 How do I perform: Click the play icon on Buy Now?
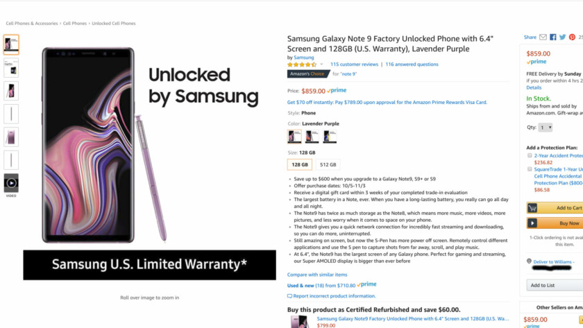532,223
